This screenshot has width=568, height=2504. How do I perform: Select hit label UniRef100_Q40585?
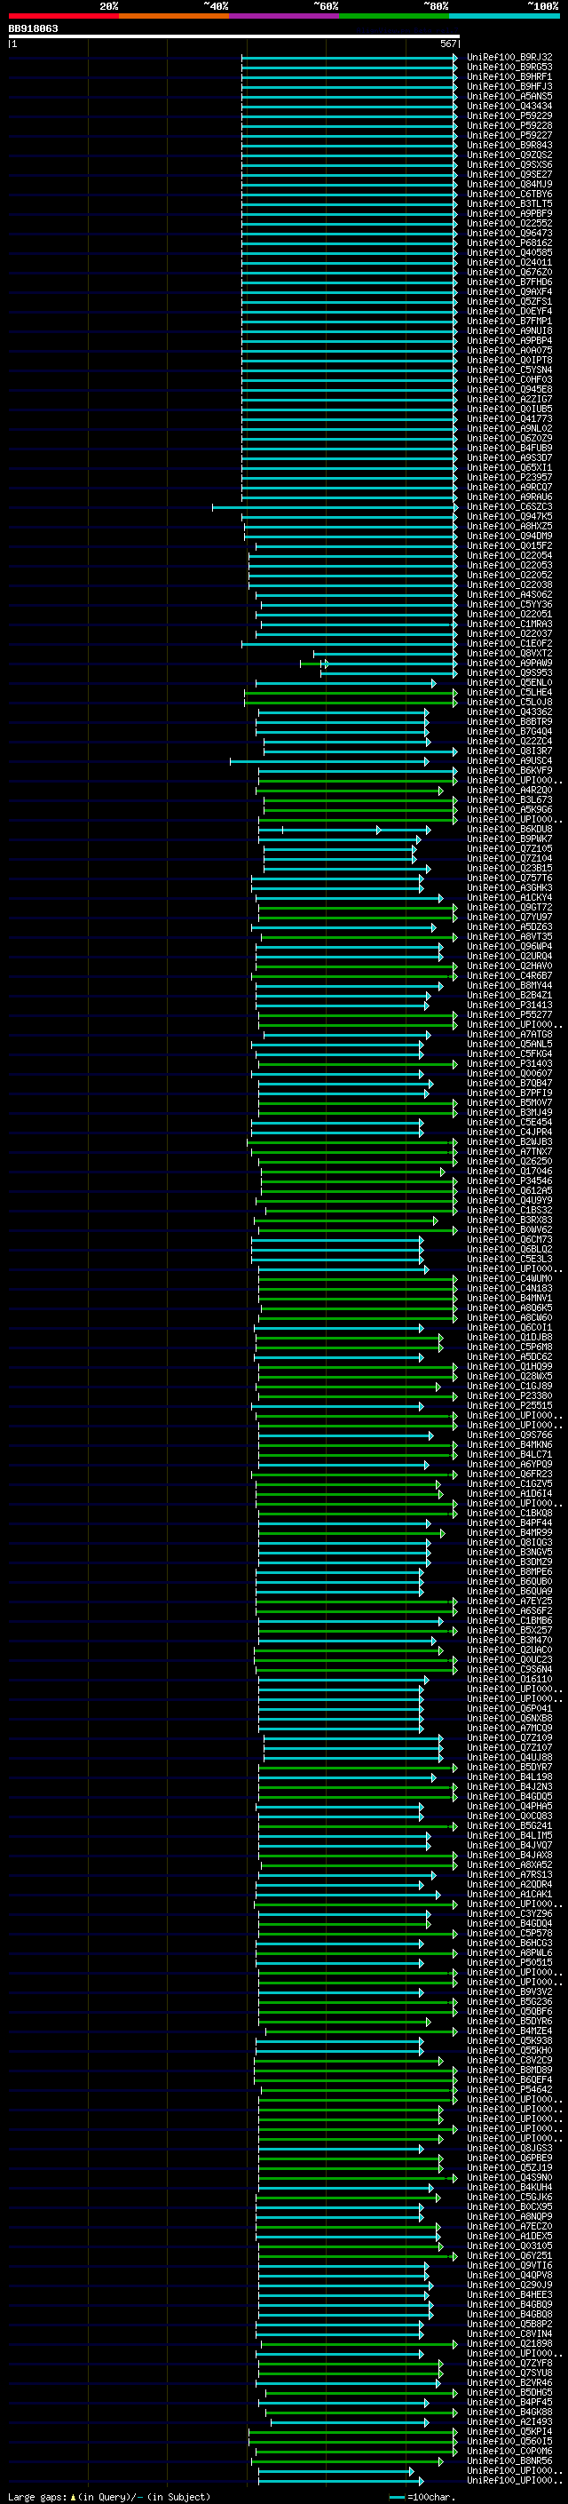[x=509, y=253]
